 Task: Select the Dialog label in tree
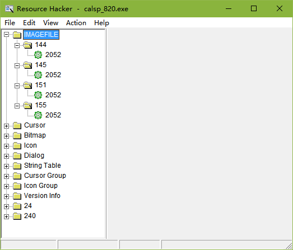(34, 155)
